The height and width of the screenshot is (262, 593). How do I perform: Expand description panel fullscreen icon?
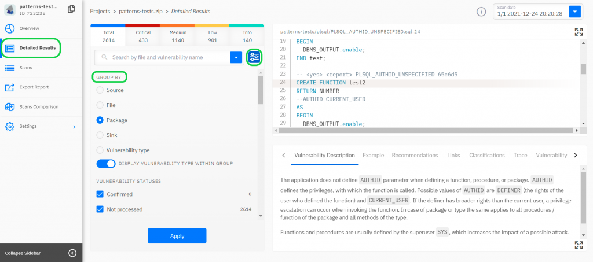click(x=579, y=245)
